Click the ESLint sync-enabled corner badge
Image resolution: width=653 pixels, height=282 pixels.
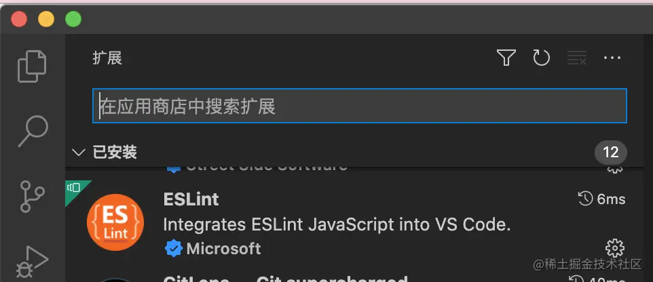coord(74,188)
